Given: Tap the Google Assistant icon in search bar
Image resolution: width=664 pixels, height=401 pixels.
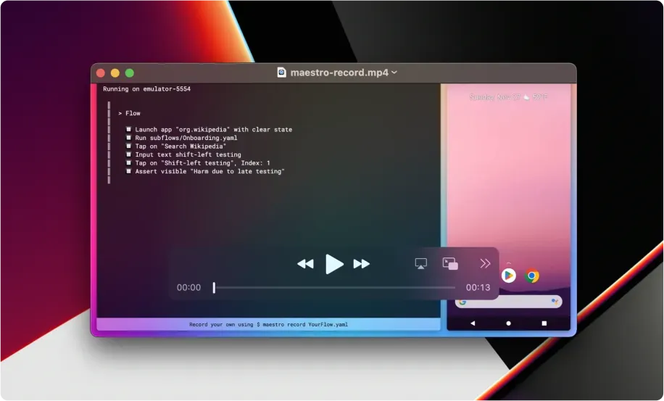Looking at the screenshot, I should coord(555,302).
